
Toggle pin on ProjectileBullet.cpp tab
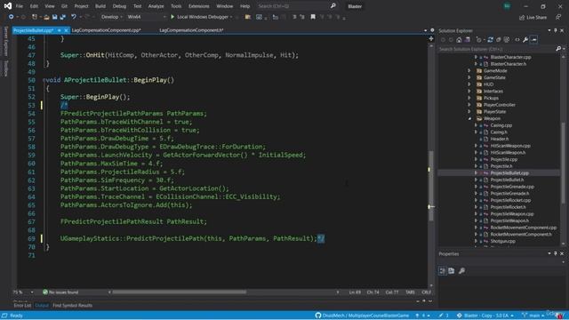click(x=60, y=30)
